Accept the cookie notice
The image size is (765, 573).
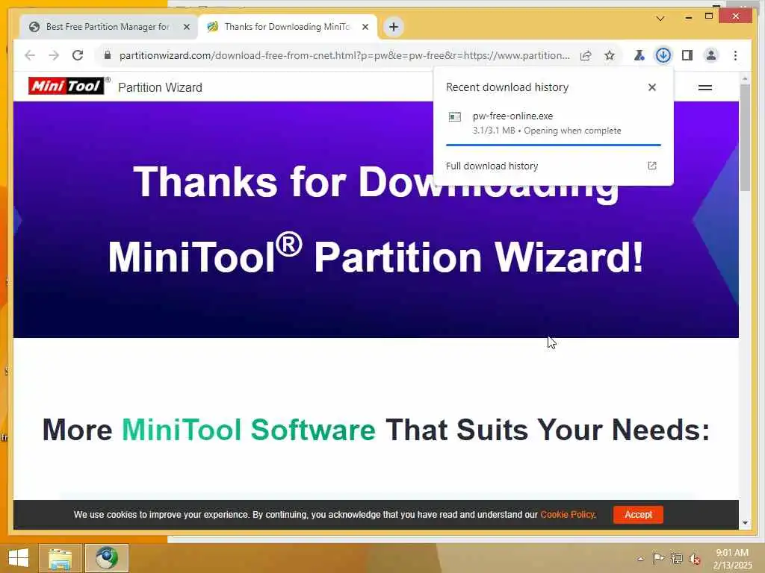[638, 515]
